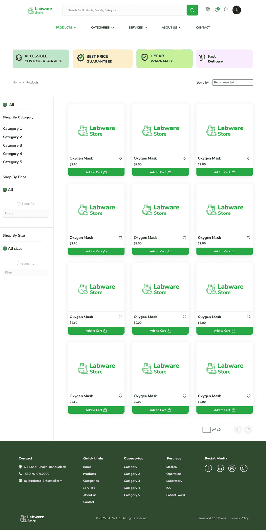
Task: Click the green search magnifier button
Action: click(x=192, y=10)
